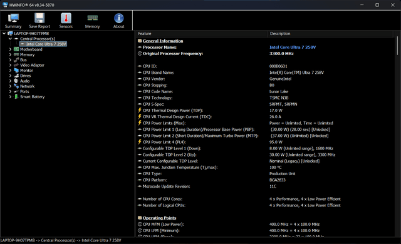The height and width of the screenshot is (244, 401).
Task: Expand the Monitor node arrow
Action: (x=10, y=71)
